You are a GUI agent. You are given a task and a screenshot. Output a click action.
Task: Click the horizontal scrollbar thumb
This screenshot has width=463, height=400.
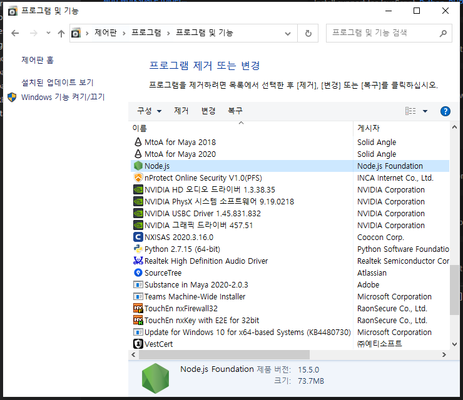coord(224,354)
